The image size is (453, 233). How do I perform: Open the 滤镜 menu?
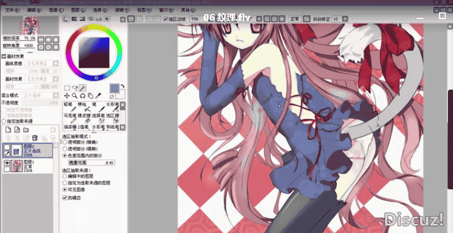point(122,10)
